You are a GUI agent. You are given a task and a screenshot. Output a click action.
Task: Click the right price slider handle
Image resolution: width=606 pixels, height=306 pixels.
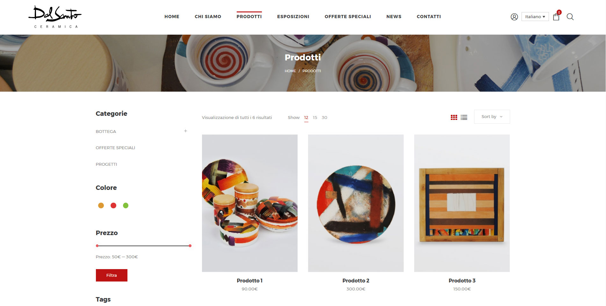tap(190, 246)
